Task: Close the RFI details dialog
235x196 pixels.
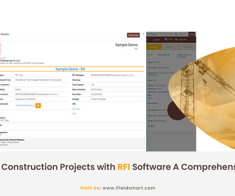Action: [143, 34]
